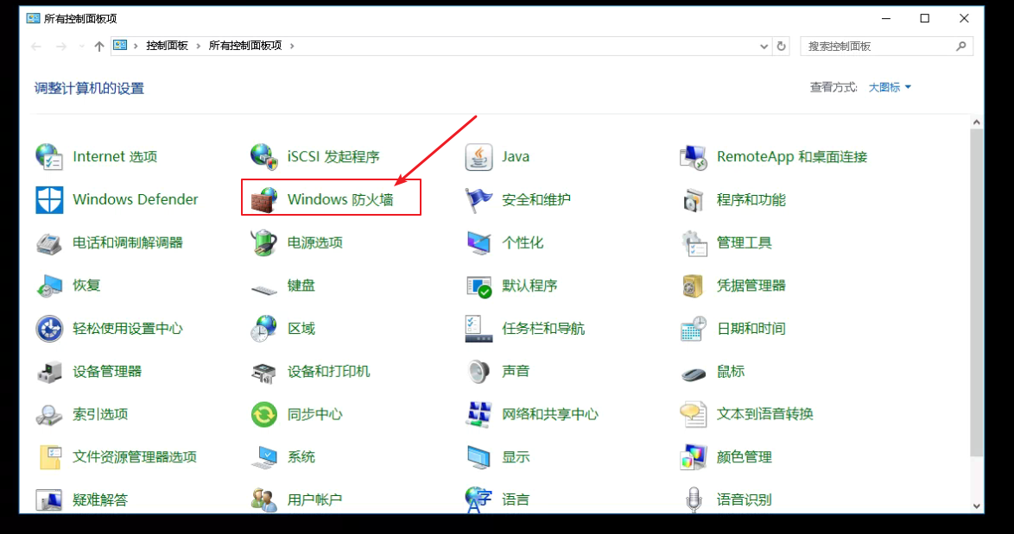The width and height of the screenshot is (1014, 534).
Task: Click the 鼠标 mouse icon
Action: point(694,374)
